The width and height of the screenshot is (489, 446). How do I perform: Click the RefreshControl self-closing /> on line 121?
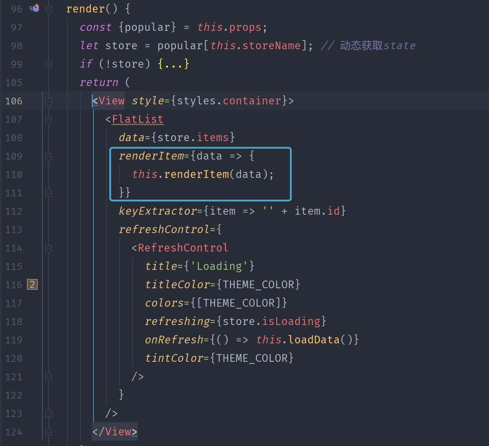pyautogui.click(x=138, y=377)
